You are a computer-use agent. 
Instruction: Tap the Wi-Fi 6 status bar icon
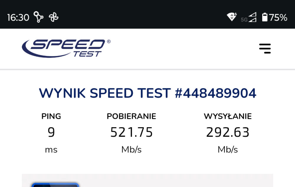(232, 17)
